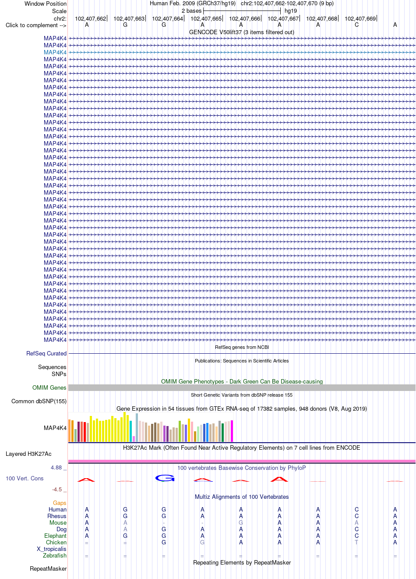Open the 100 Vert. Cons track label
Screen dimensions: 416x579
click(25, 478)
